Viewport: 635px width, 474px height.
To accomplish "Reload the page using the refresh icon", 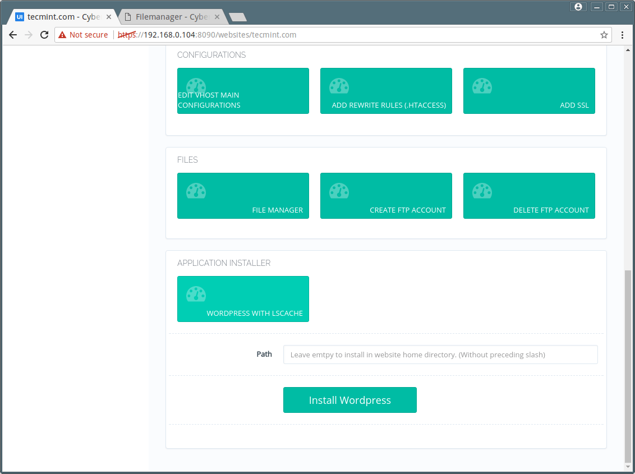I will 44,35.
